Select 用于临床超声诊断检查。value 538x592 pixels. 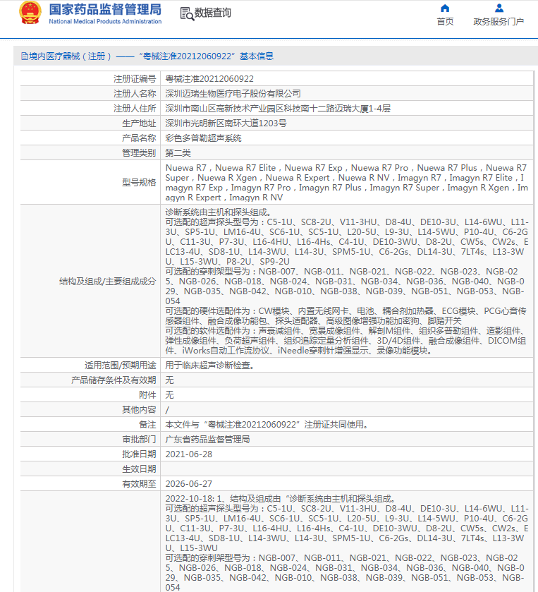tap(210, 366)
